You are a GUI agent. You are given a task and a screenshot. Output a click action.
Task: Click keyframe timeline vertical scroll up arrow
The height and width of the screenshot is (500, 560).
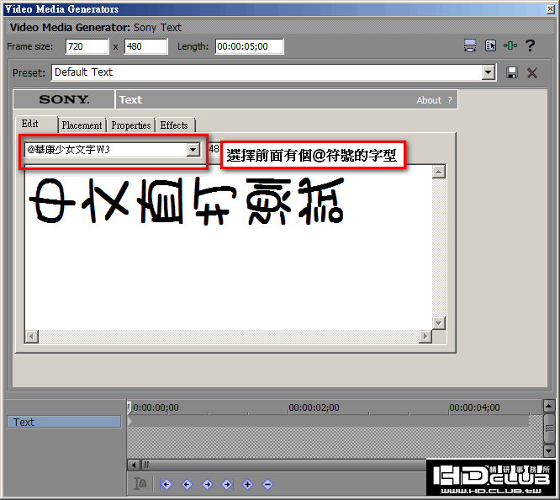(x=549, y=406)
